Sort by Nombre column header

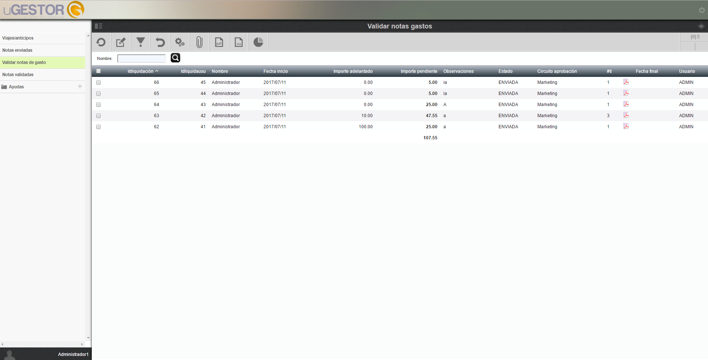coord(220,71)
